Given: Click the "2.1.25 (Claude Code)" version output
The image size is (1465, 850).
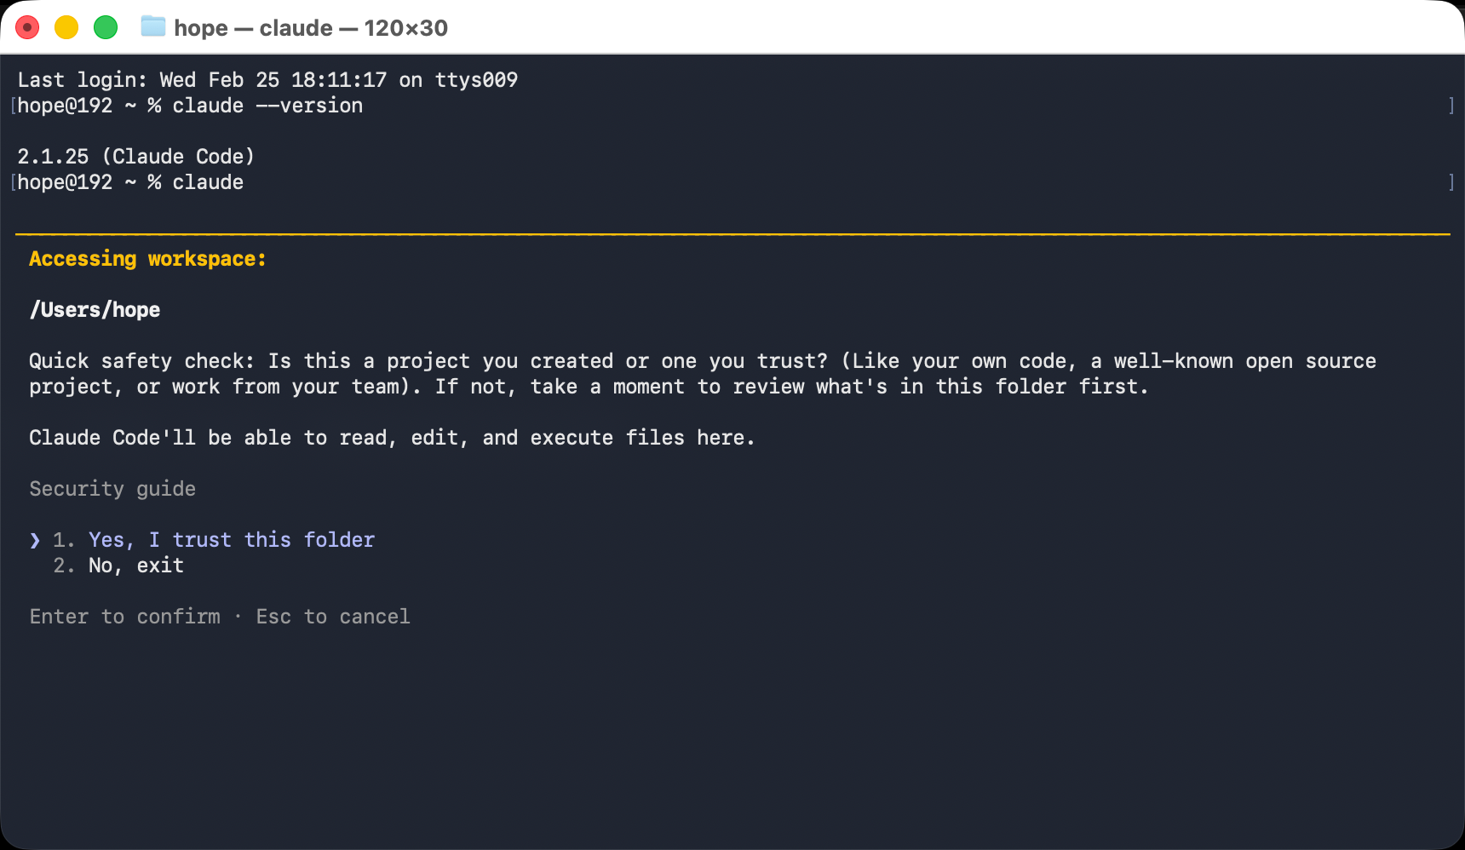Looking at the screenshot, I should point(136,157).
